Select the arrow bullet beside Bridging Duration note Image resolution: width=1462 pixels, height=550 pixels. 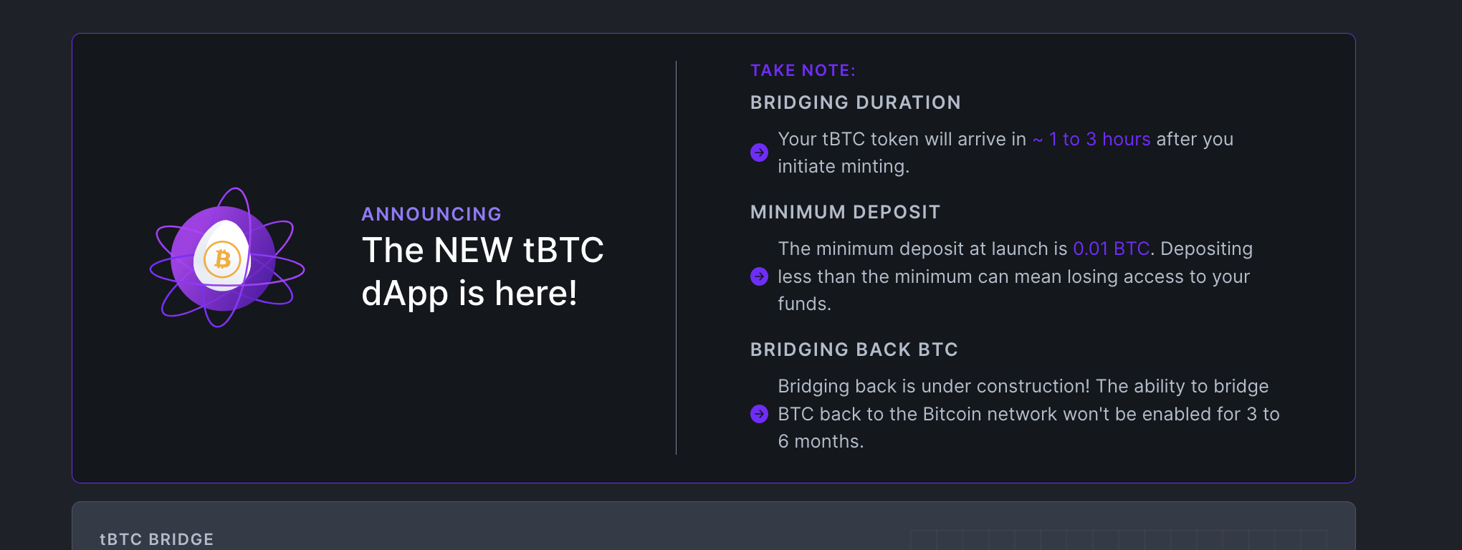pyautogui.click(x=759, y=153)
